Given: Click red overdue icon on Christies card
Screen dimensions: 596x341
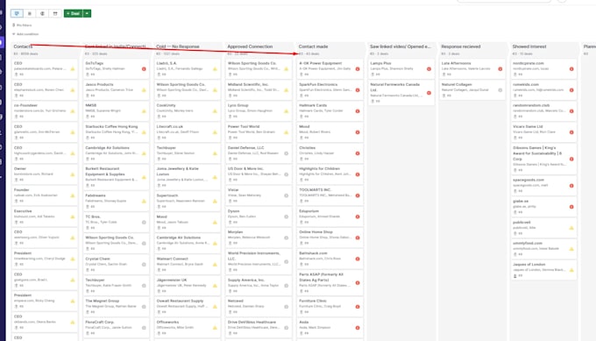Looking at the screenshot, I should click(358, 153).
